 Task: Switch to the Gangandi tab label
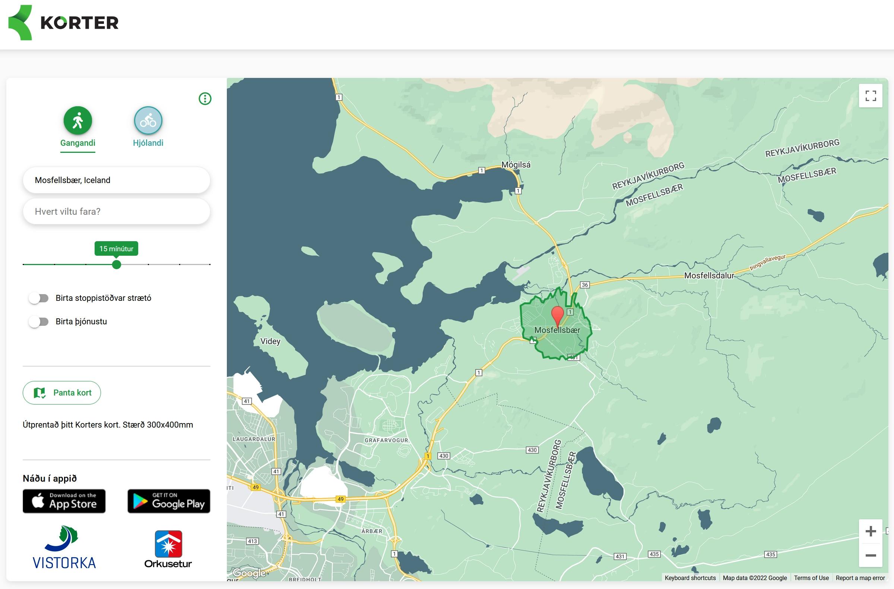[x=78, y=143]
